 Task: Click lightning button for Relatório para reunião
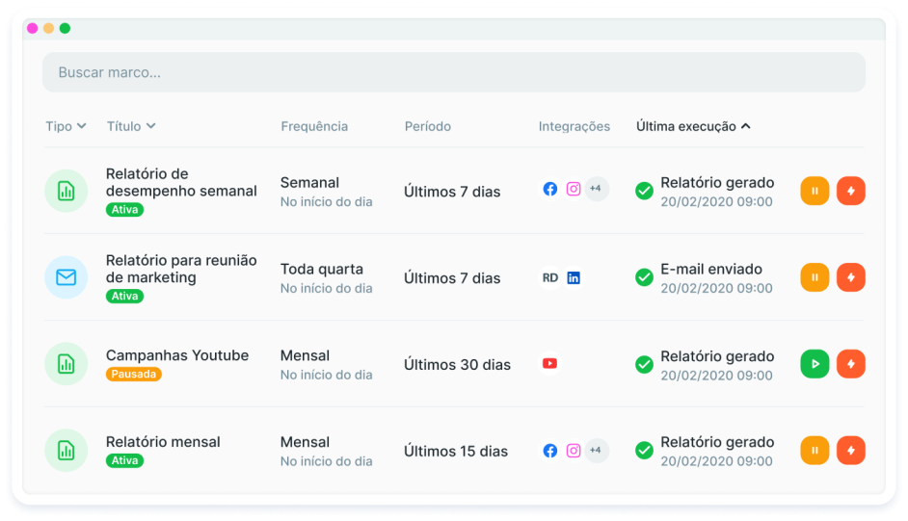(x=851, y=277)
